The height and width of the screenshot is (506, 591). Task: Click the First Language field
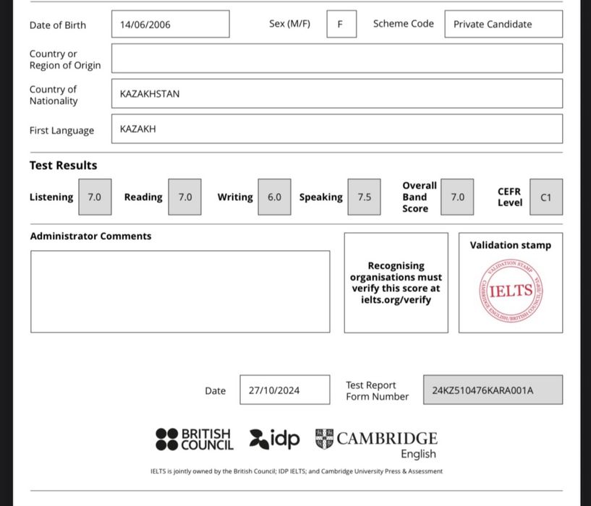coord(336,129)
